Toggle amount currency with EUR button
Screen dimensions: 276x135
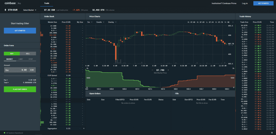coord(32,70)
